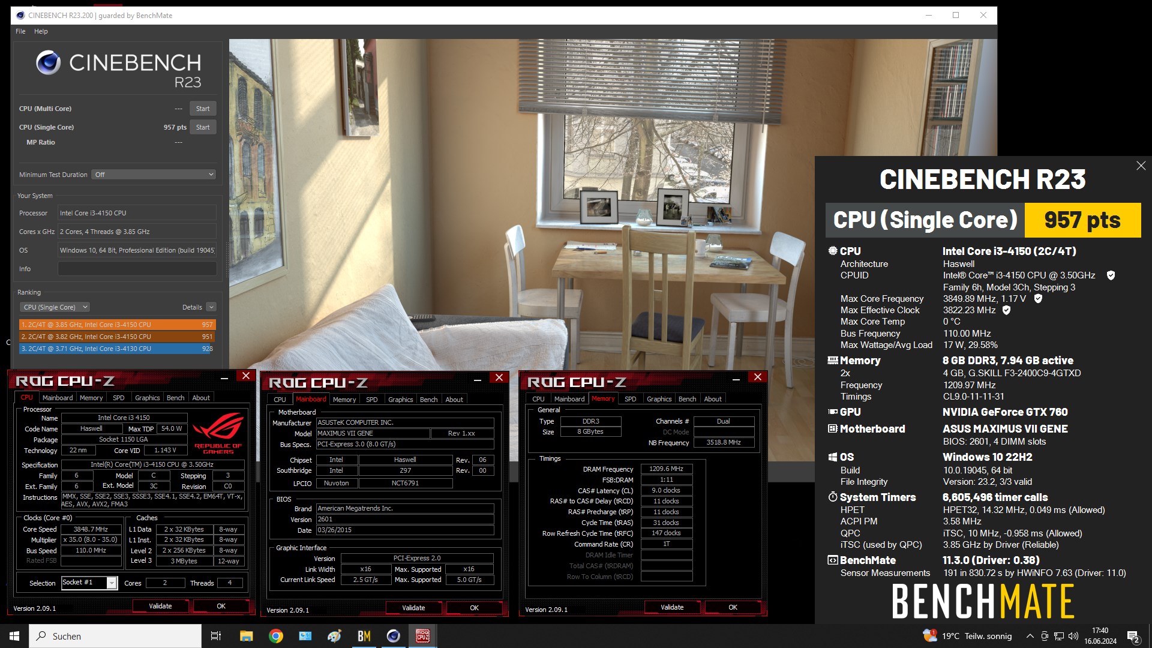Click the Info text field in Your System

[x=137, y=269]
